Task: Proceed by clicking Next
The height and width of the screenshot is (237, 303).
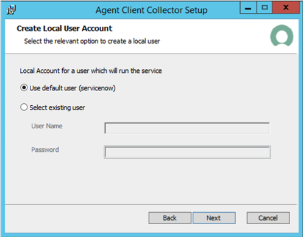Action: click(x=214, y=218)
